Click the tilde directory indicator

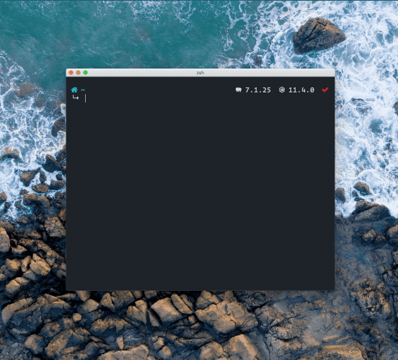[83, 90]
